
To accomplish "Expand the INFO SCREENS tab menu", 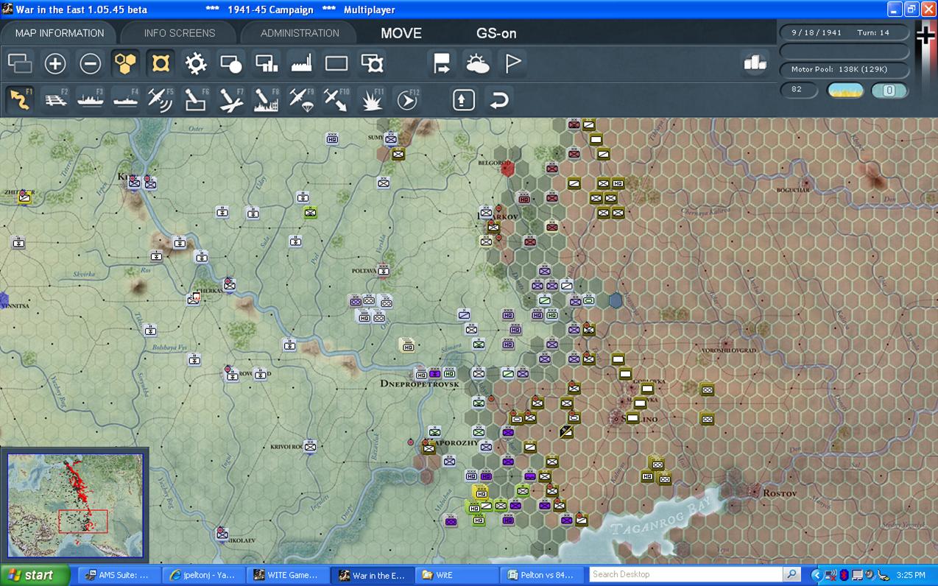I will click(179, 33).
